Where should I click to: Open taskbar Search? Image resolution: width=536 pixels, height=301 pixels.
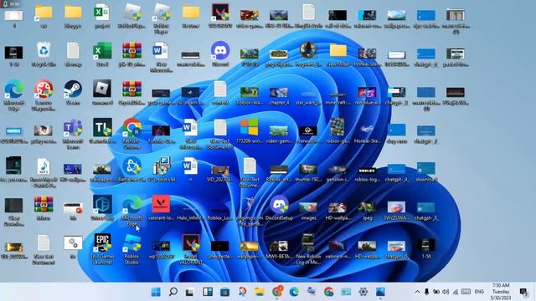[x=173, y=292]
